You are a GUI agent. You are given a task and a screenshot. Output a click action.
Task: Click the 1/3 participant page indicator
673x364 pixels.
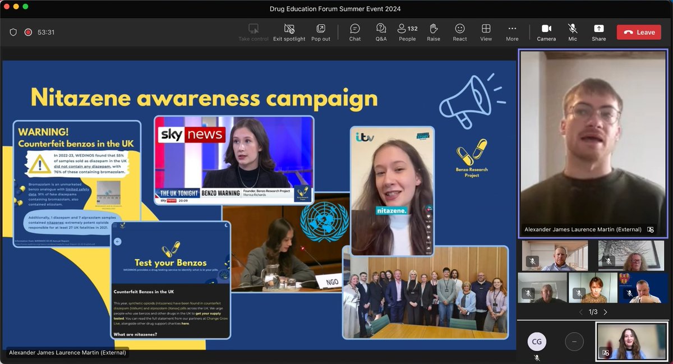(593, 312)
